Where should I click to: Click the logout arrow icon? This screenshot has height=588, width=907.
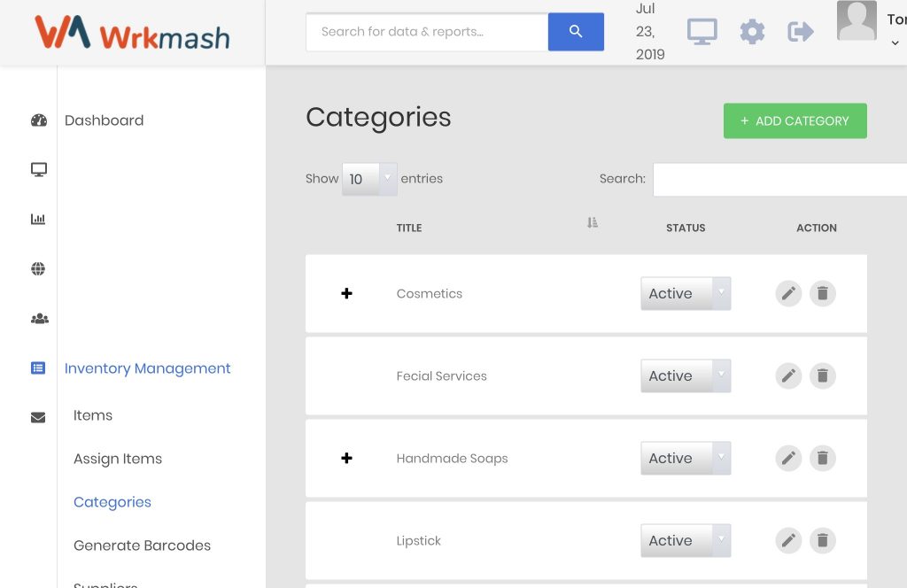(801, 31)
